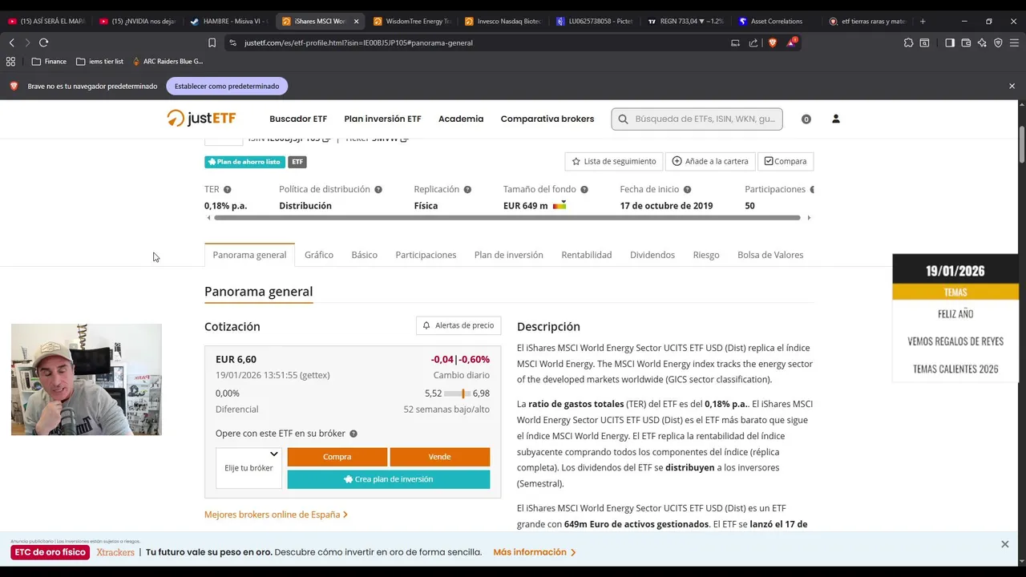Open the comparison counter badge showing 0
The height and width of the screenshot is (577, 1026).
pos(806,119)
